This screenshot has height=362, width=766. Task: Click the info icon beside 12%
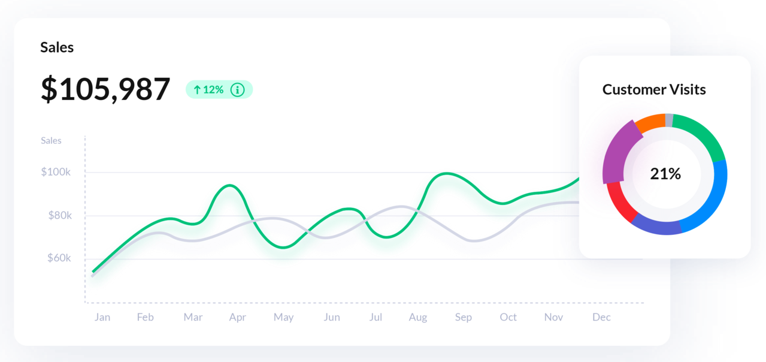click(238, 90)
